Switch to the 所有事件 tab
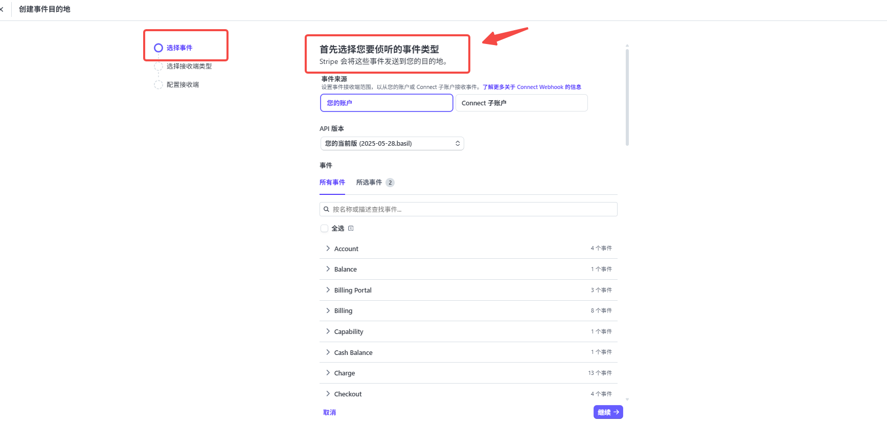The height and width of the screenshot is (424, 887). click(x=332, y=183)
